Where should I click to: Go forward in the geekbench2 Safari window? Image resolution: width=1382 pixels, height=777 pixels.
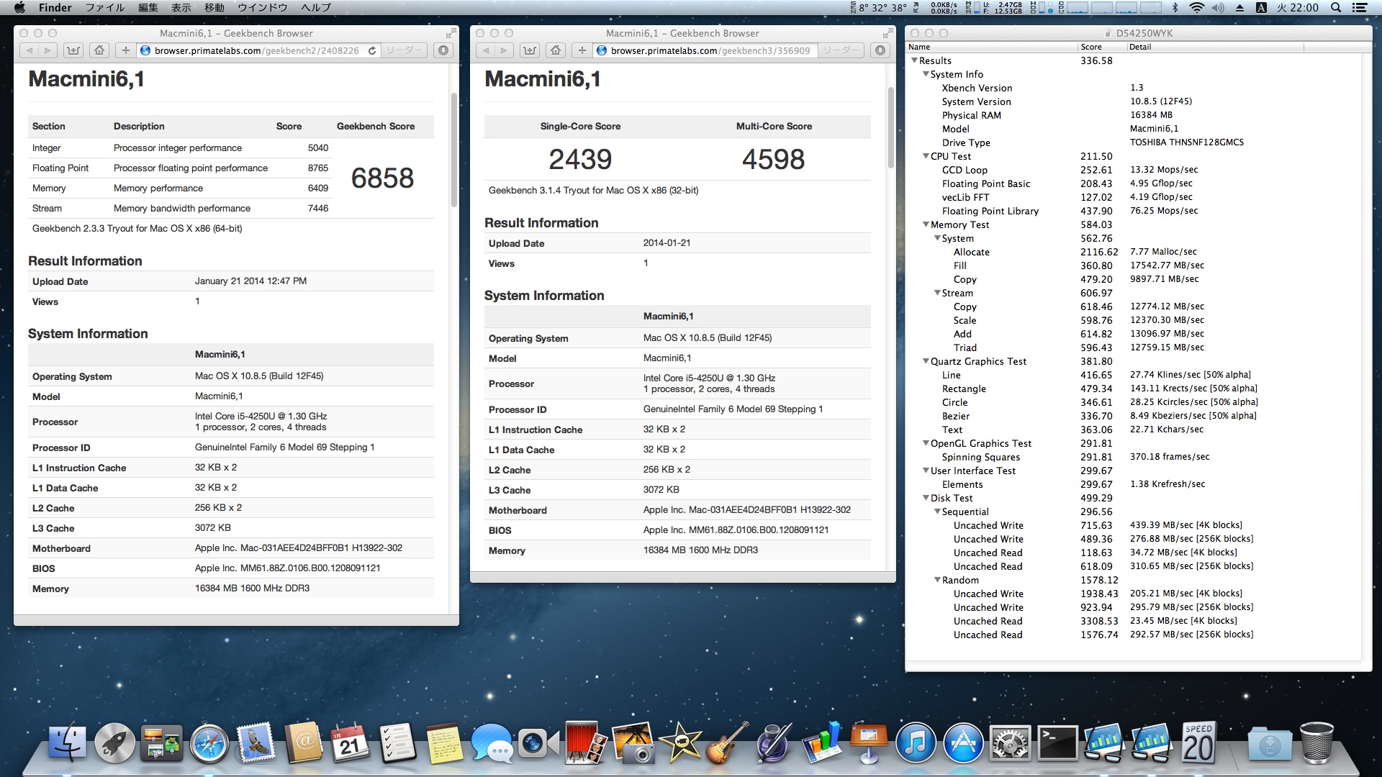pyautogui.click(x=48, y=50)
